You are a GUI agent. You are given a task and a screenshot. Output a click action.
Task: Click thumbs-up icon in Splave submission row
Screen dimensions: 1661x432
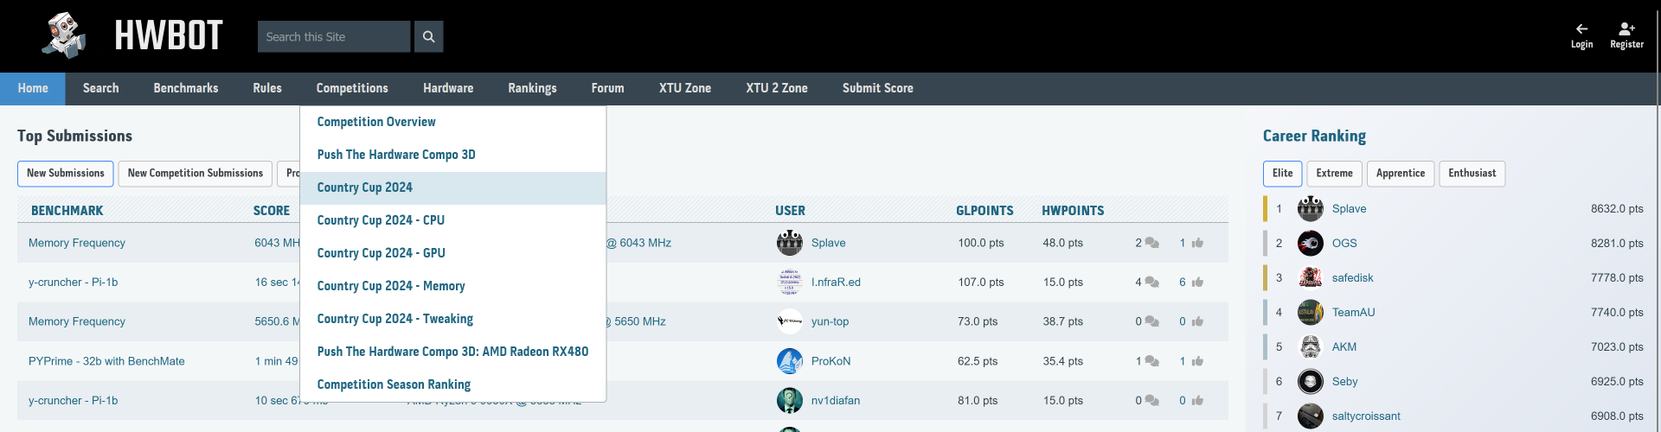pyautogui.click(x=1197, y=243)
